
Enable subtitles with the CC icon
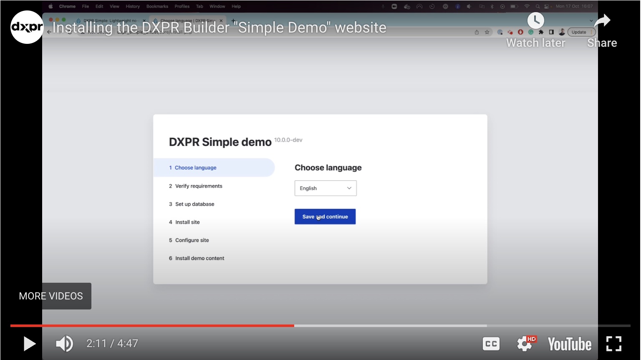tap(491, 343)
